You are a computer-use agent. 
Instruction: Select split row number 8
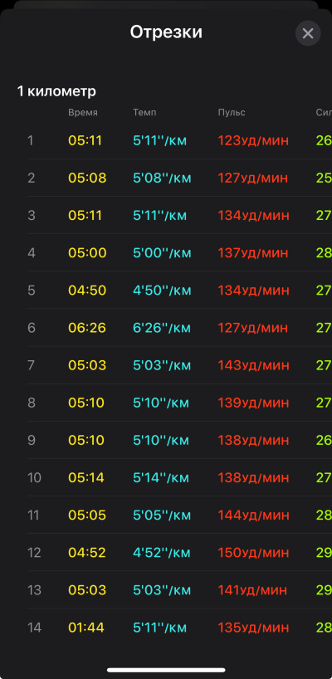(x=32, y=403)
